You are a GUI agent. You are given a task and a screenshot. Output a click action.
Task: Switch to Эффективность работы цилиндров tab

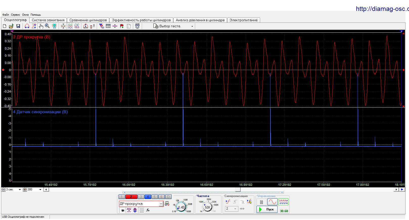coord(141,20)
